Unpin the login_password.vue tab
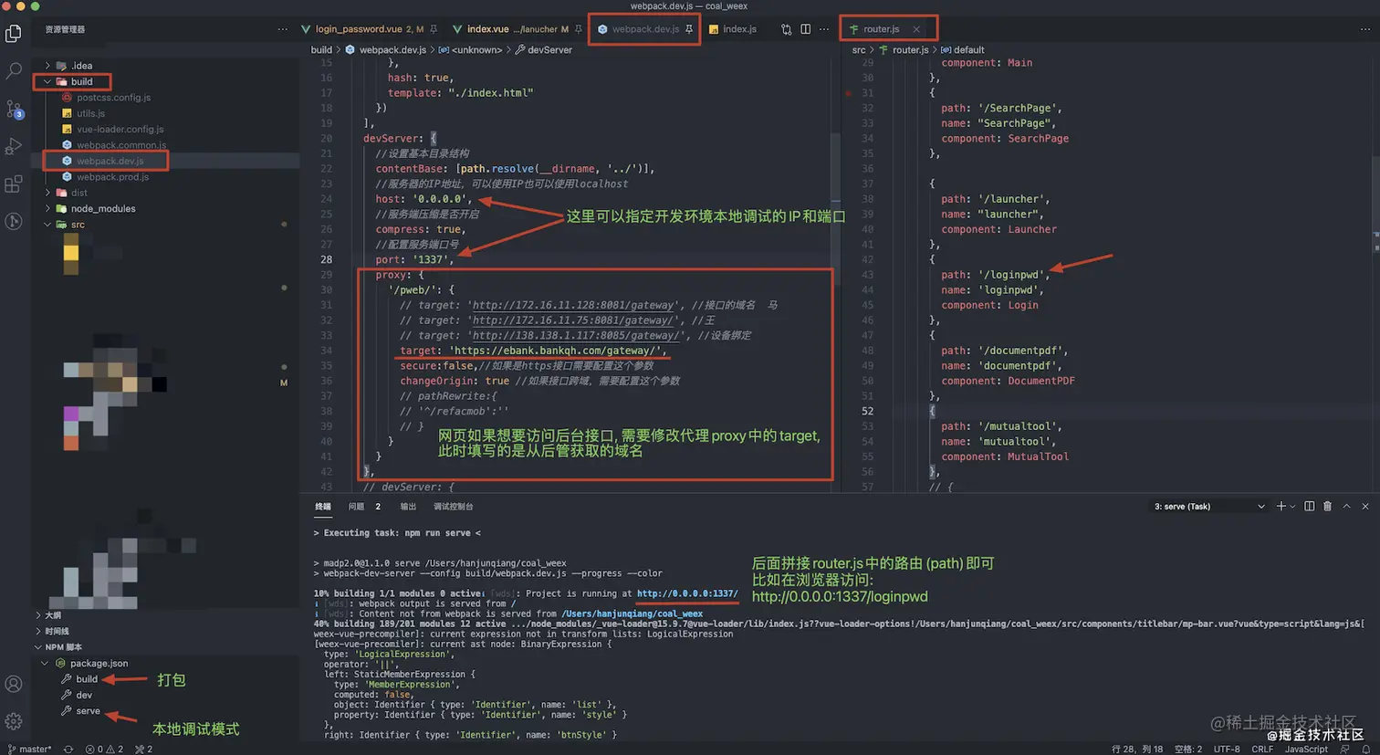Viewport: 1380px width, 755px height. tap(434, 29)
